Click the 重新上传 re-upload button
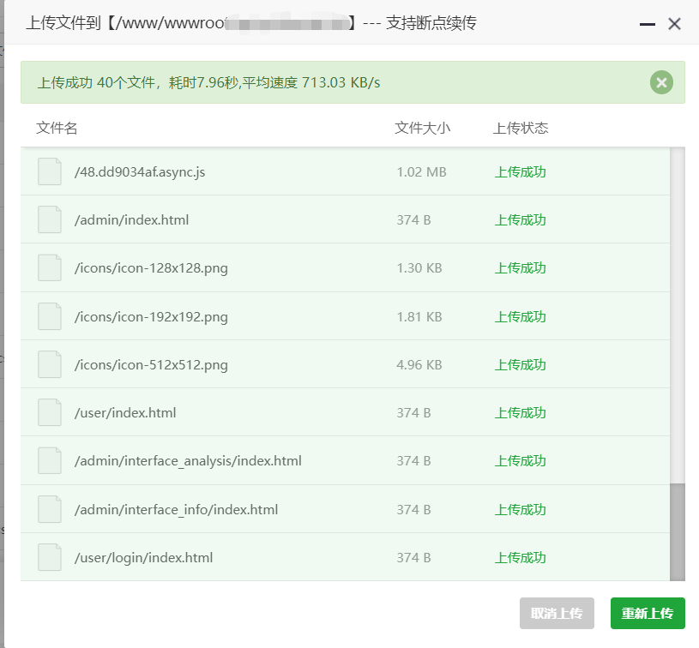The width and height of the screenshot is (699, 648). (648, 614)
